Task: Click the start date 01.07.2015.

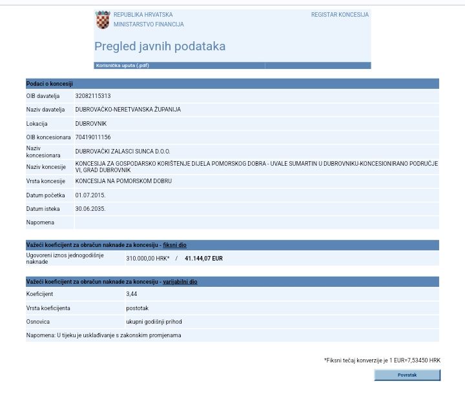Action: click(x=90, y=195)
